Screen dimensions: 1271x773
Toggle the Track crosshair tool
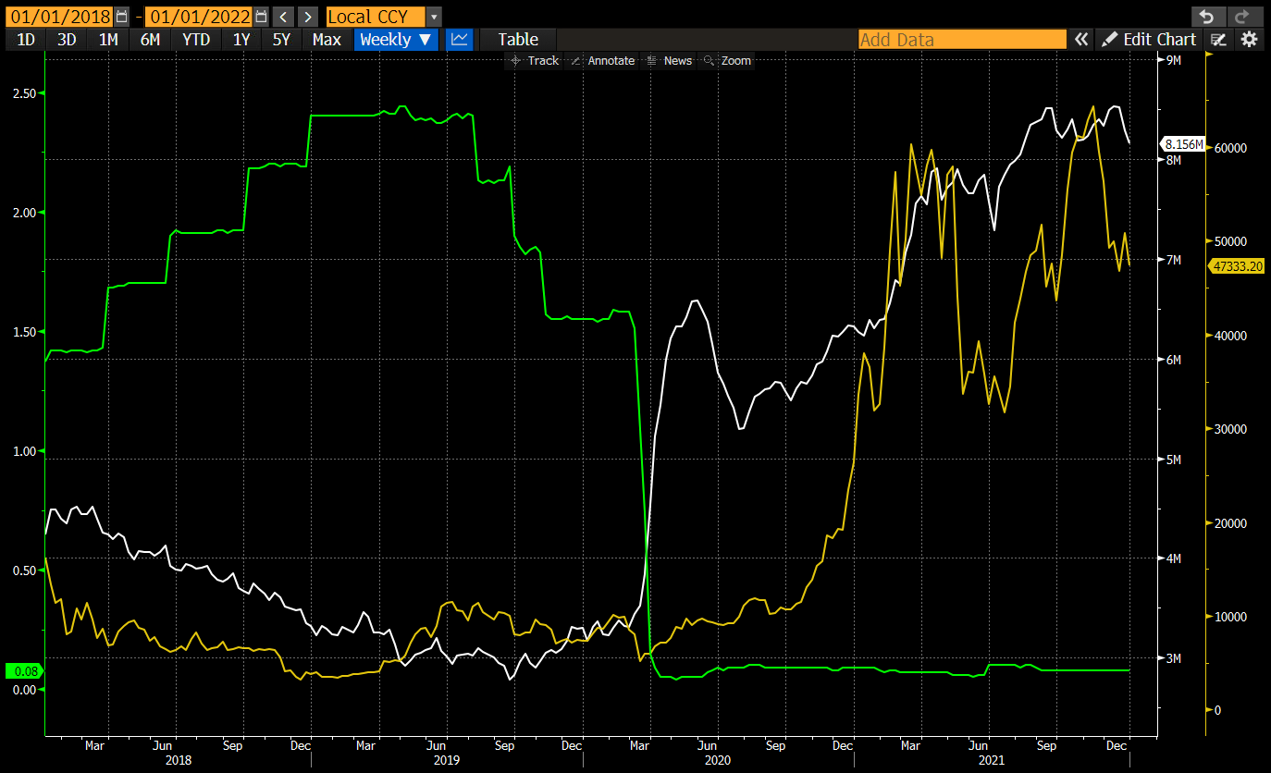[x=534, y=60]
